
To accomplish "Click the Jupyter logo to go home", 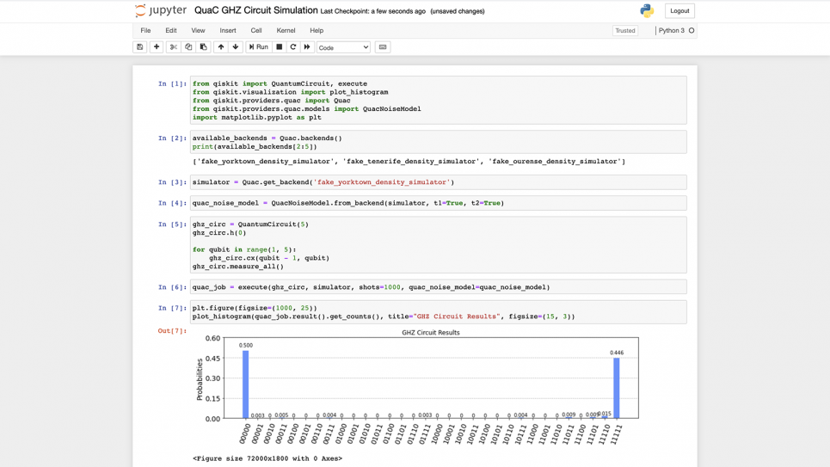I will click(x=161, y=11).
